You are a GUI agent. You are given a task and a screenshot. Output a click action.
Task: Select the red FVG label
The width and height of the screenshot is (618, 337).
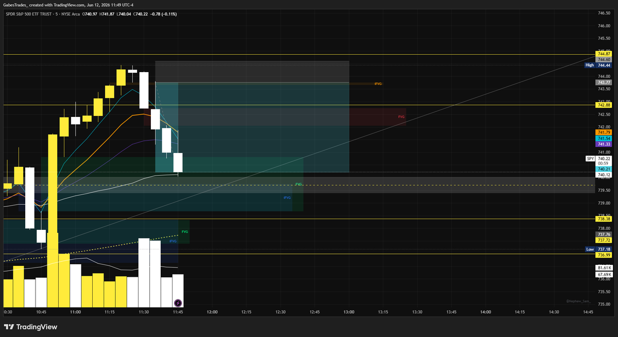pos(401,117)
